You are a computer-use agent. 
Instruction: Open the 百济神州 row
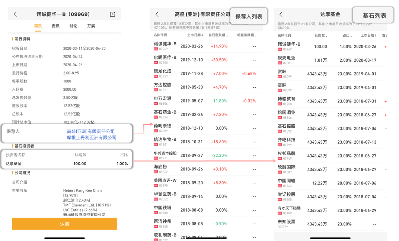206,224
